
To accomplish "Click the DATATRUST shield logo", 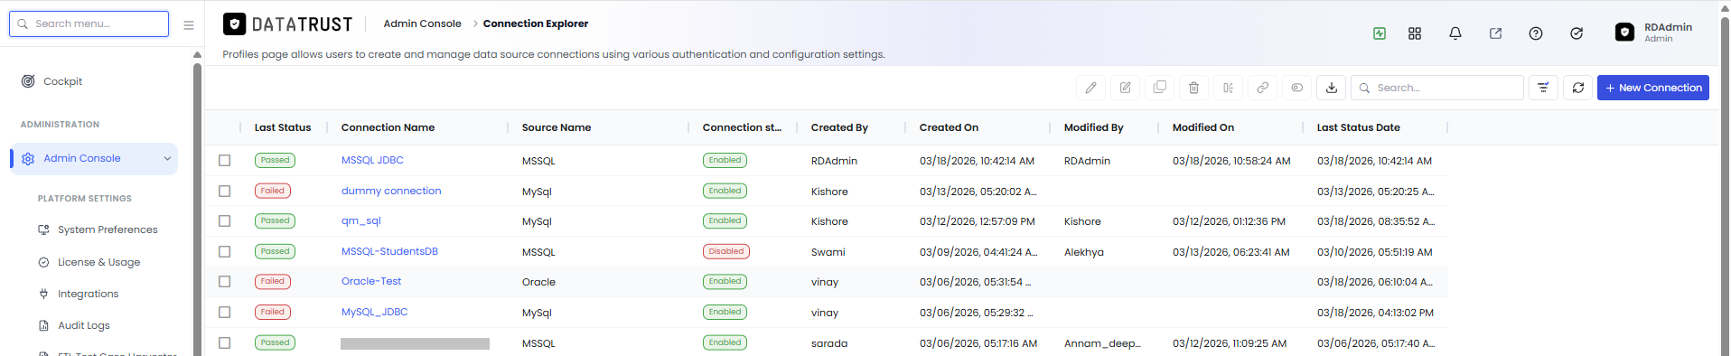I will [234, 23].
